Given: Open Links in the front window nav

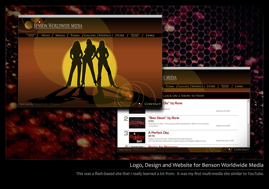Looking at the screenshot, I should (150, 35).
